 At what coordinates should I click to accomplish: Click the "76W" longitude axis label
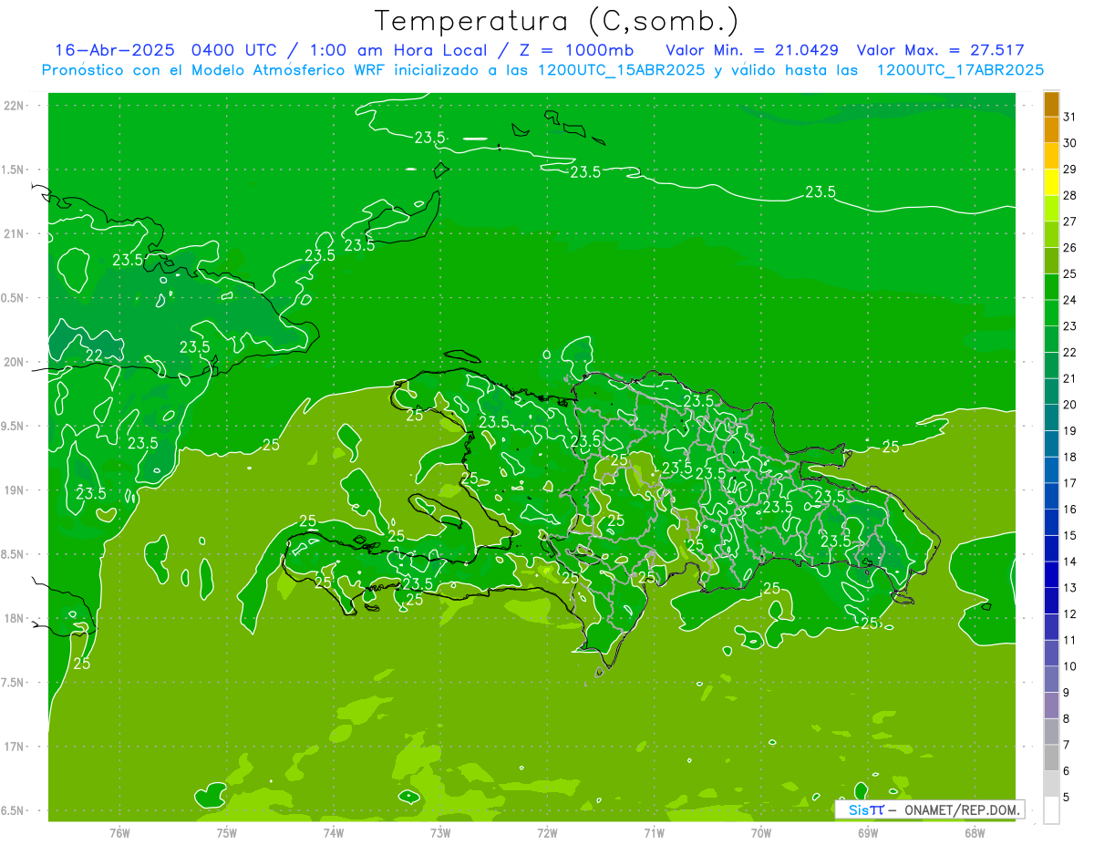click(119, 832)
